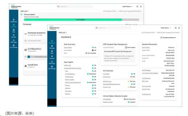188x116 pixels.
Task: Open Remote Console link
Action: (x=108, y=102)
